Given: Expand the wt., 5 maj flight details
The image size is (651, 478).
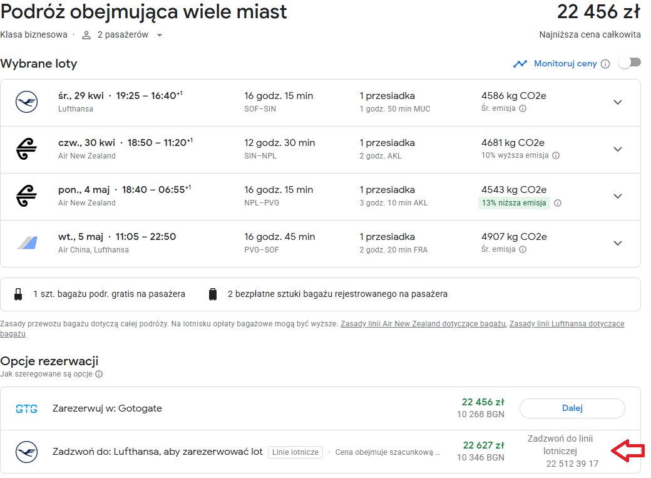Looking at the screenshot, I should 618,243.
